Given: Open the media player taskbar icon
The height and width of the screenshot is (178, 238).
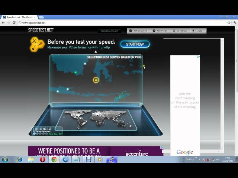Looking at the screenshot, I should pos(100,159).
